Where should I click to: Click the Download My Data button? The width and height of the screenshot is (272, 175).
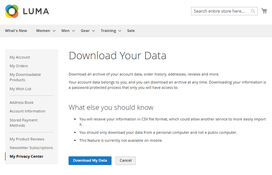[90, 161]
